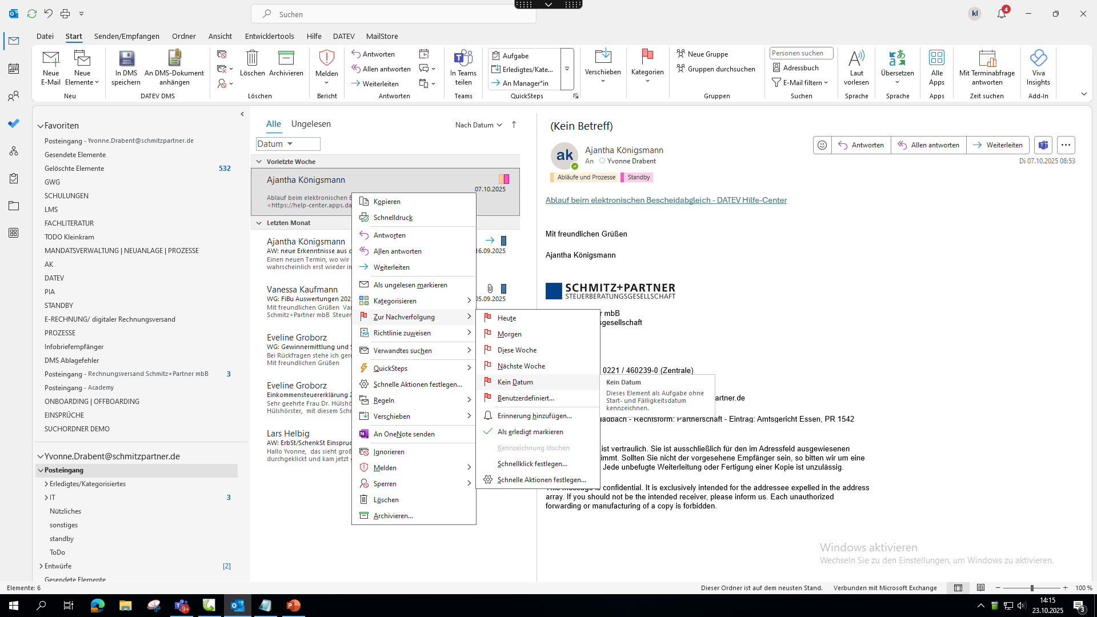Open PowerPoint from the taskbar
Viewport: 1097px width, 617px height.
tap(294, 606)
